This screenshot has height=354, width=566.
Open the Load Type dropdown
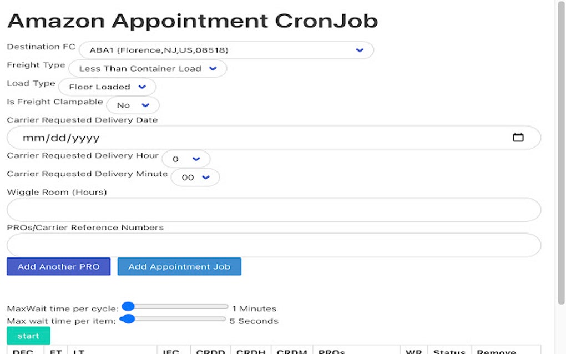108,87
